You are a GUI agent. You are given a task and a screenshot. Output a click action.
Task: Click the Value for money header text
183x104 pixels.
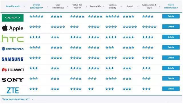click(x=77, y=6)
